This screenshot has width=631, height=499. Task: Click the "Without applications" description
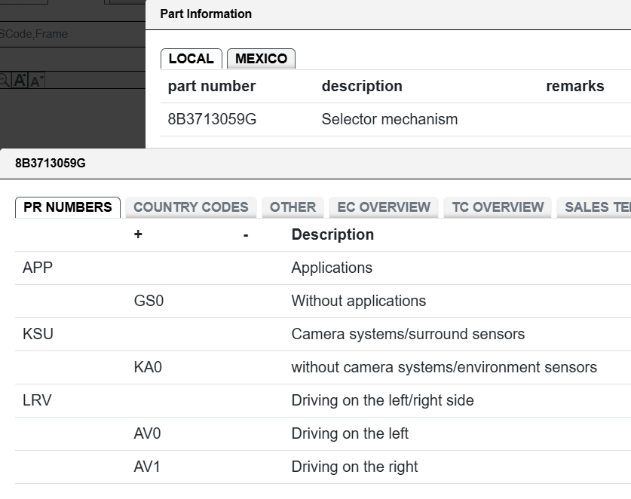[359, 301]
